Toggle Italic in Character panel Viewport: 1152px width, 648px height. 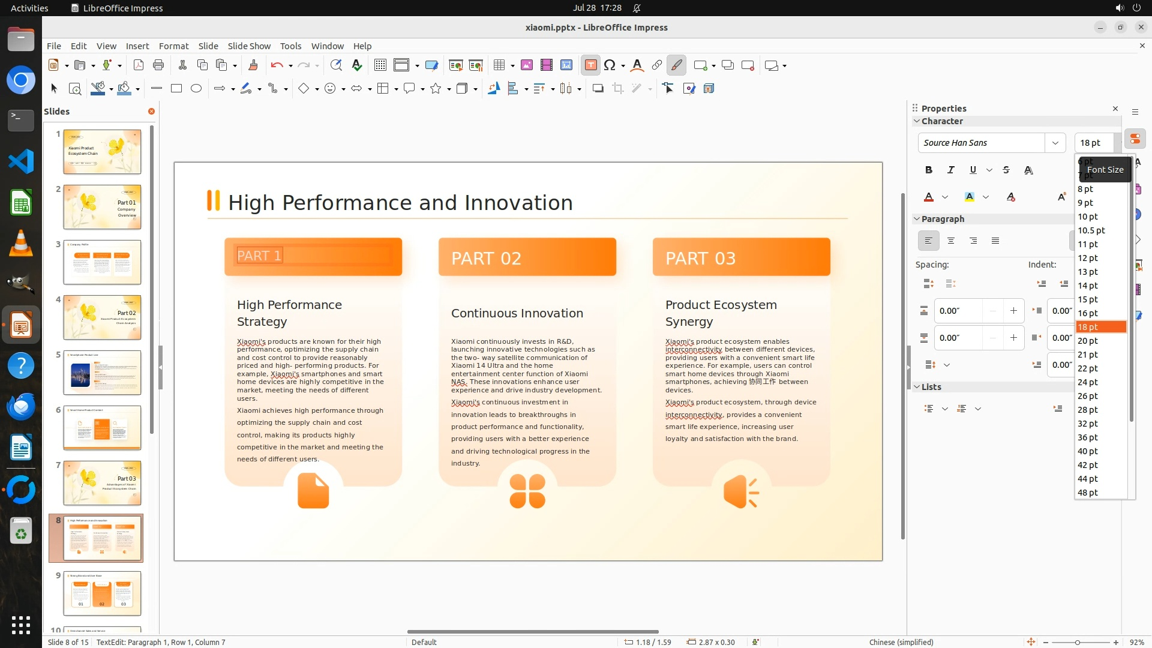(x=950, y=170)
